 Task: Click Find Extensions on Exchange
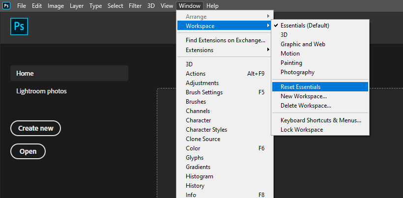pos(225,40)
